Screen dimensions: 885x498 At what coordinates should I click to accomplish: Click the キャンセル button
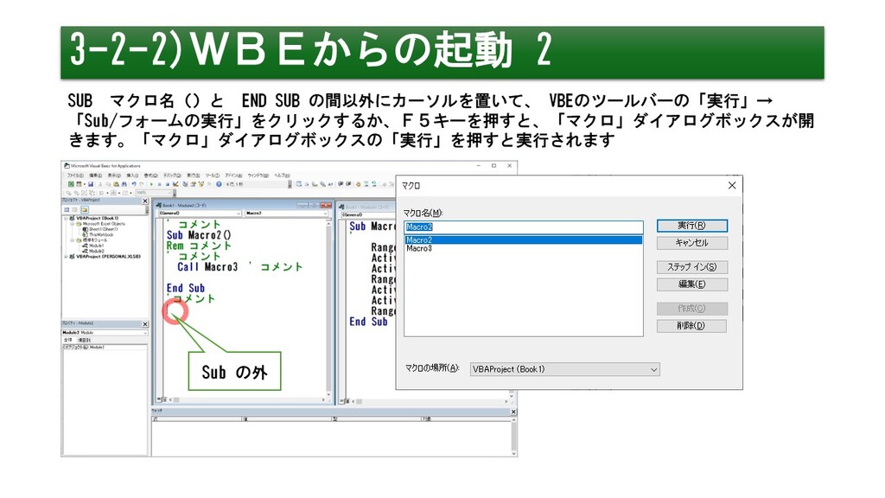pos(692,243)
